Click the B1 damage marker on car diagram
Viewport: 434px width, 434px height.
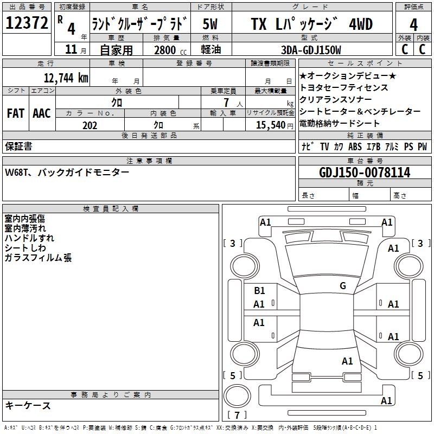(259, 291)
